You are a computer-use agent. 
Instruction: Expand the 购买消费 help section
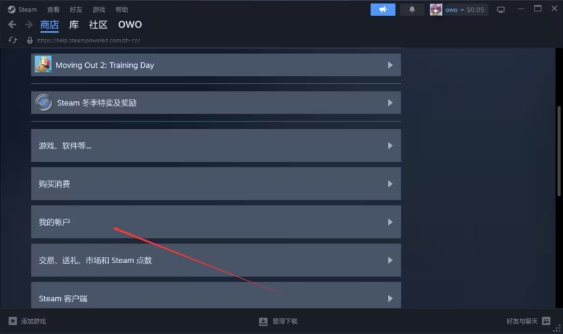[216, 183]
